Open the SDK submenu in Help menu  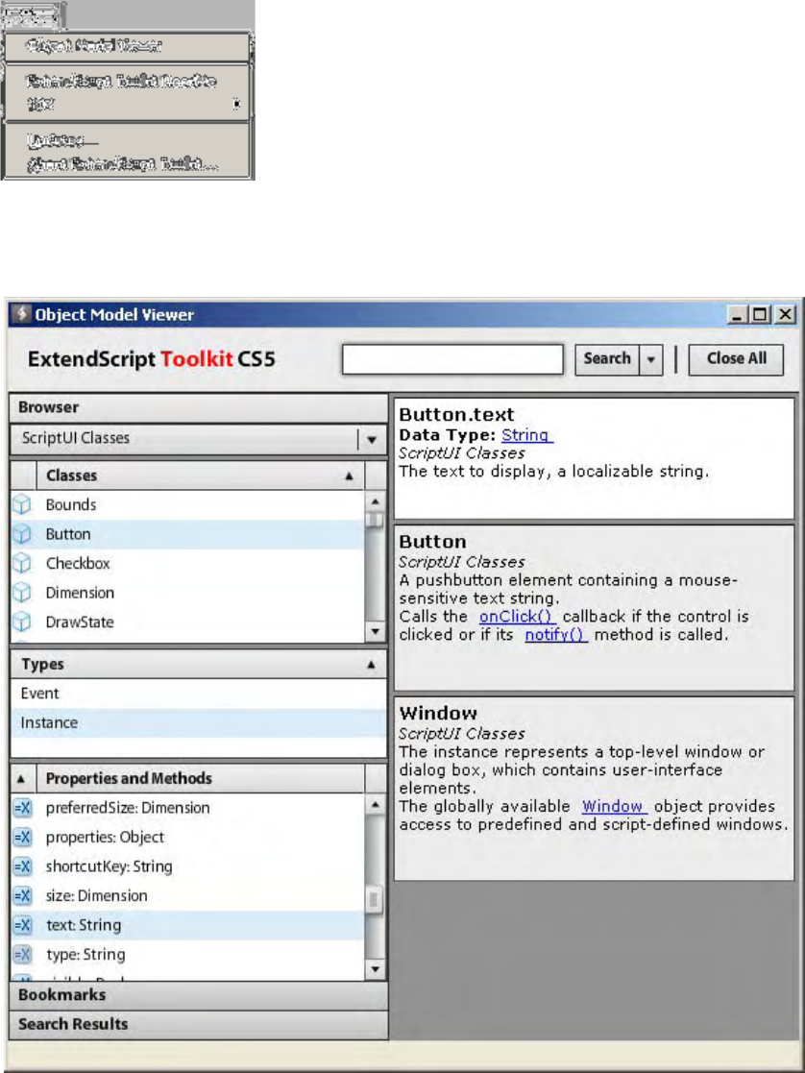coord(128,104)
